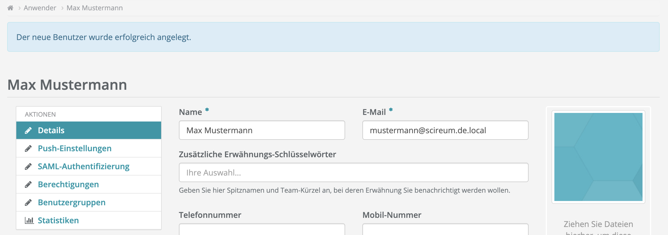Open the Anwender breadcrumb link

(x=40, y=8)
